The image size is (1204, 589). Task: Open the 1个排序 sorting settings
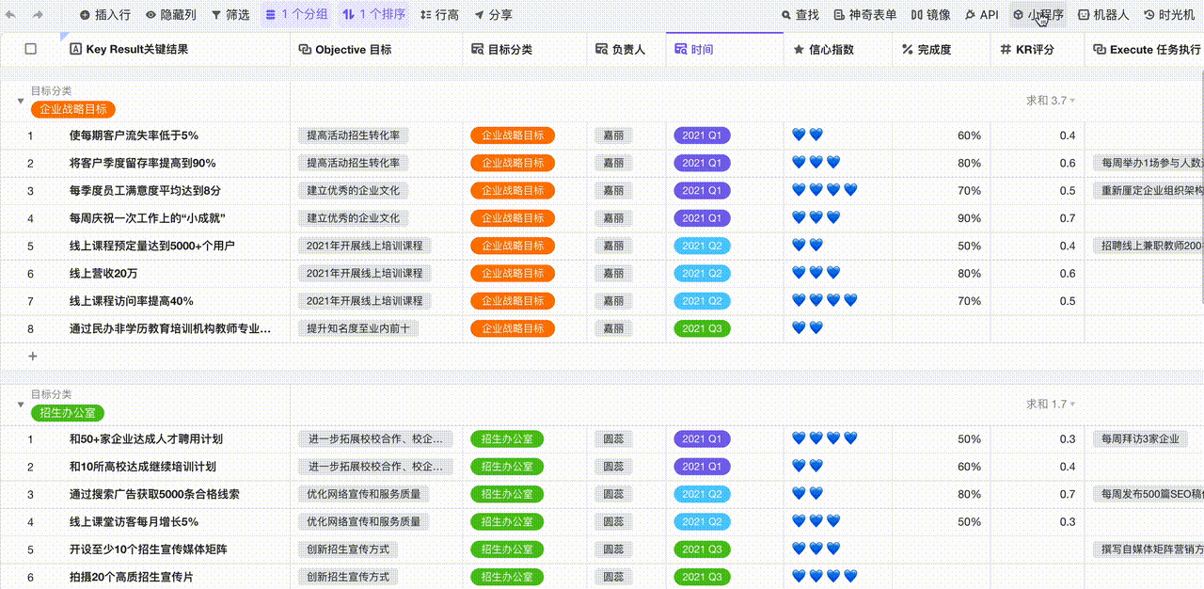click(373, 15)
